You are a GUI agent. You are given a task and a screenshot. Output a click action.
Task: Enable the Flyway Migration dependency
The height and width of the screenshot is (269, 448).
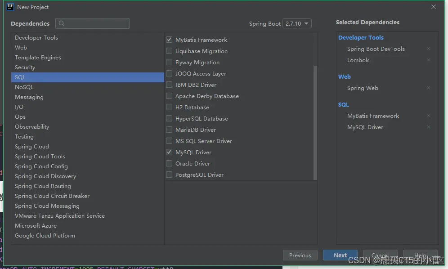(x=169, y=63)
